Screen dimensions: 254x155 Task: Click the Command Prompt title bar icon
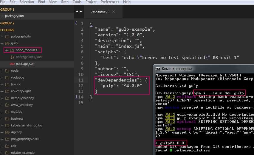click(158, 69)
